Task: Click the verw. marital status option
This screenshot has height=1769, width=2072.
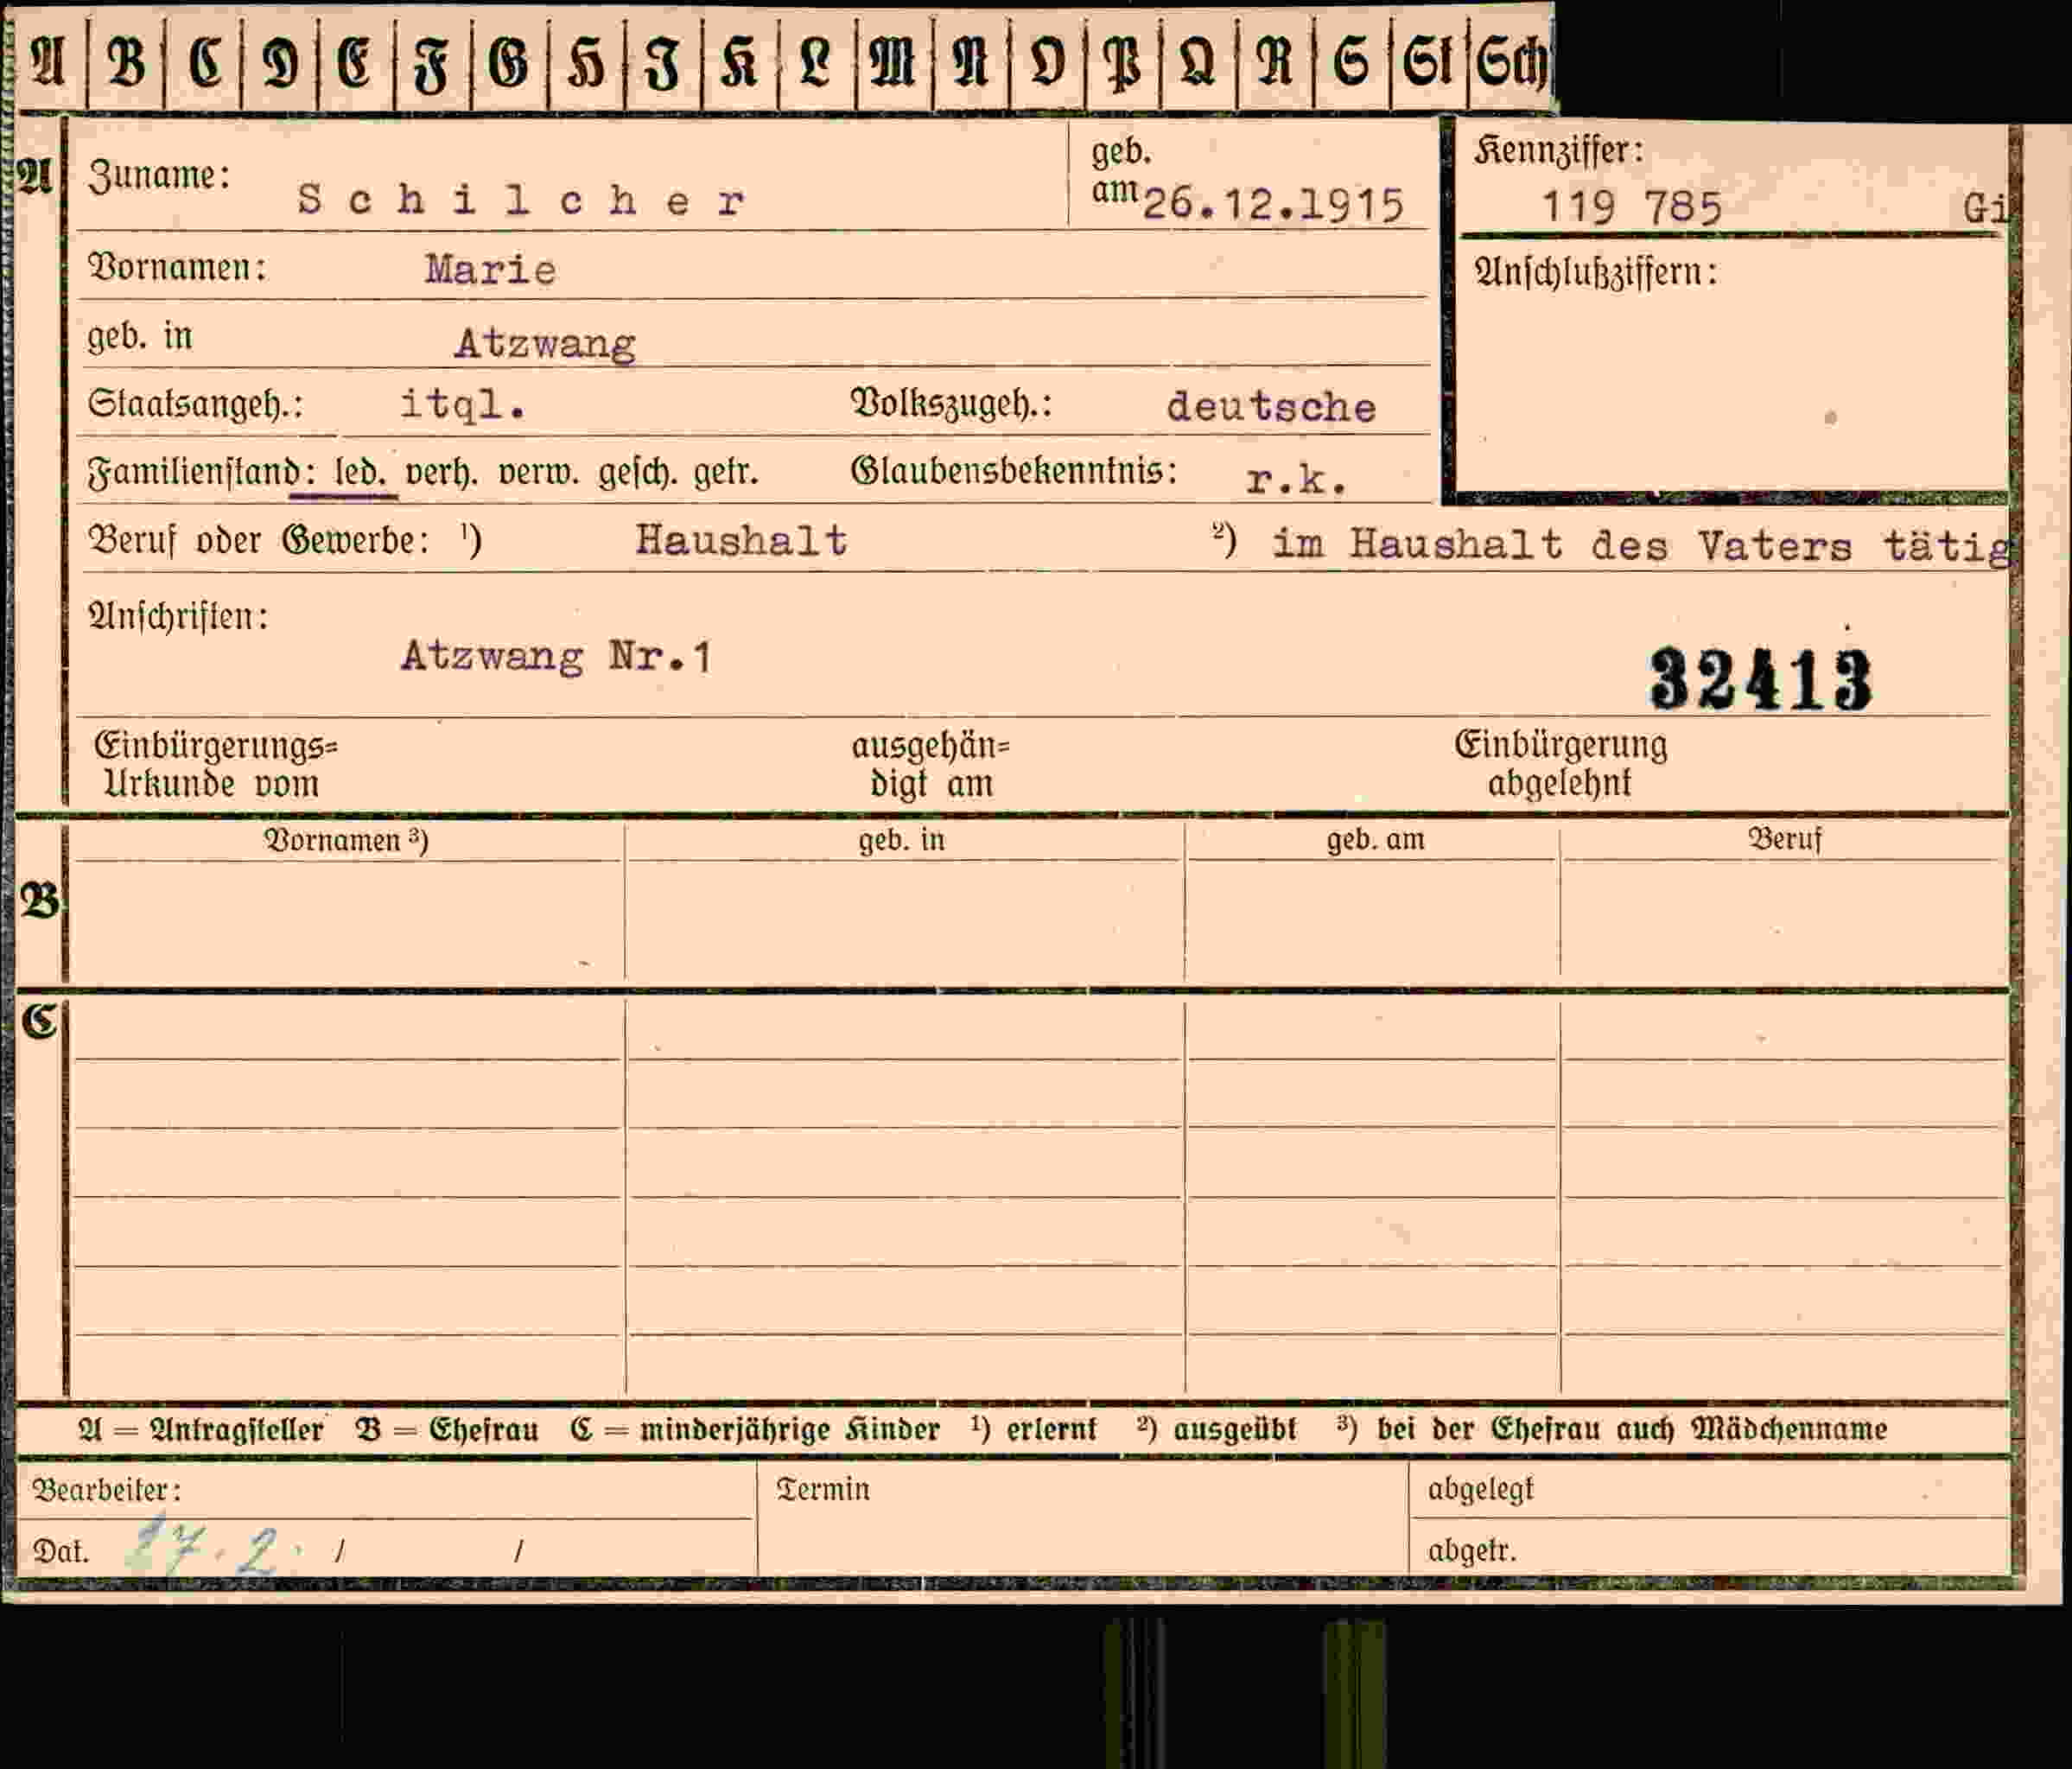Action: point(539,472)
